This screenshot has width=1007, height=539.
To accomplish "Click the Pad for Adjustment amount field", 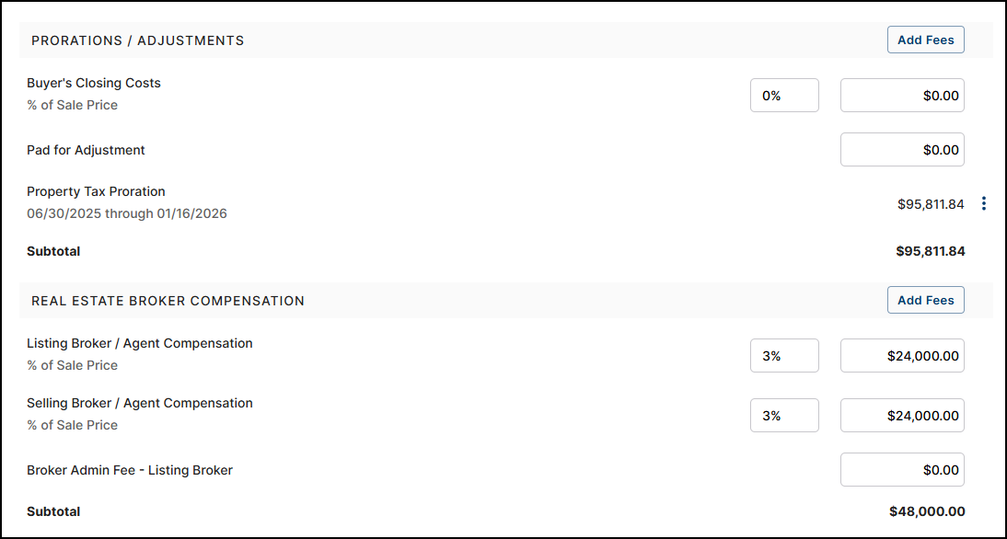I will (902, 150).
